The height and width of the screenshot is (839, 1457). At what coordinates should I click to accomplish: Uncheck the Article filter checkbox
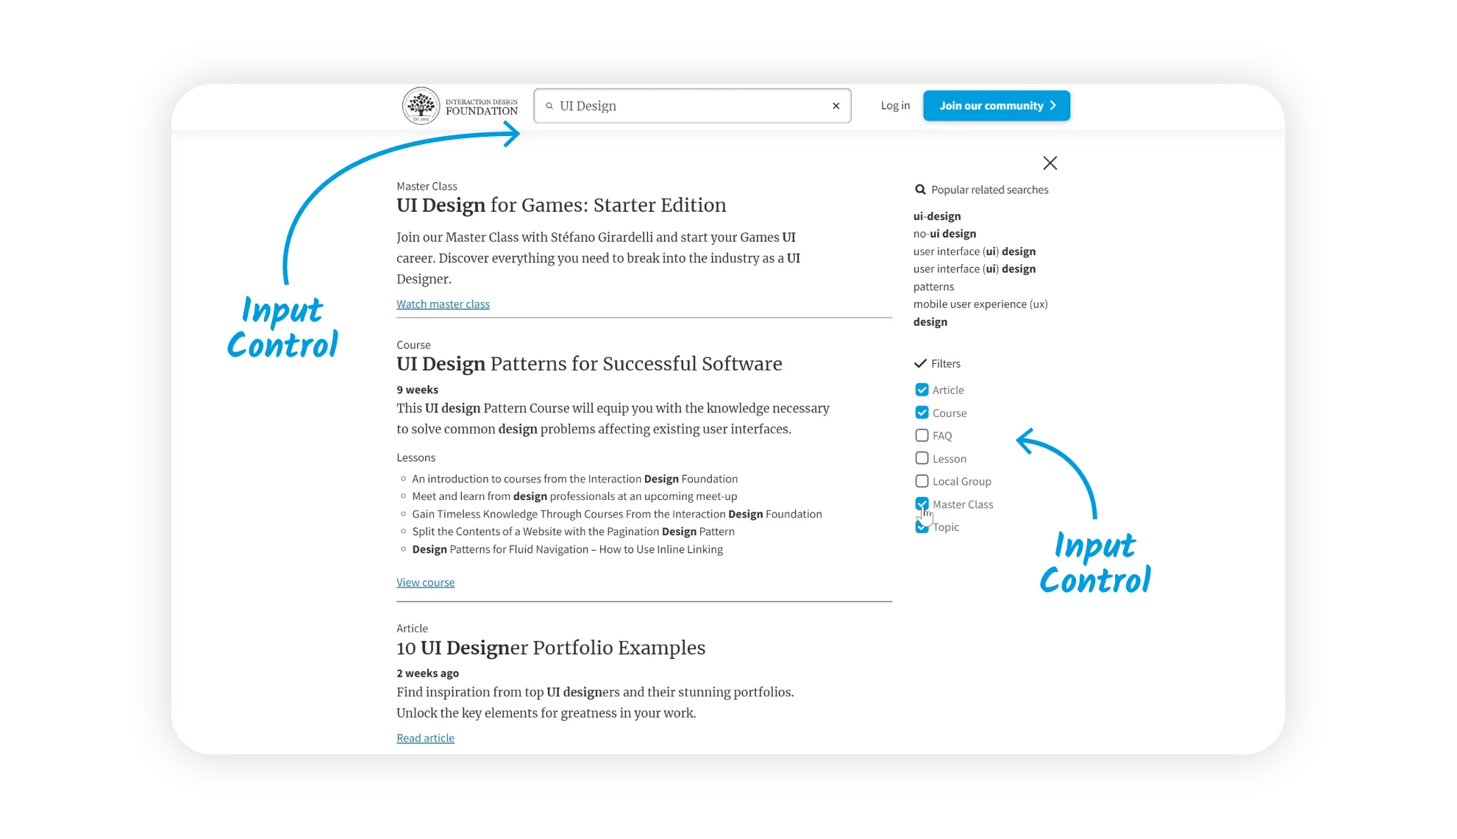click(922, 390)
